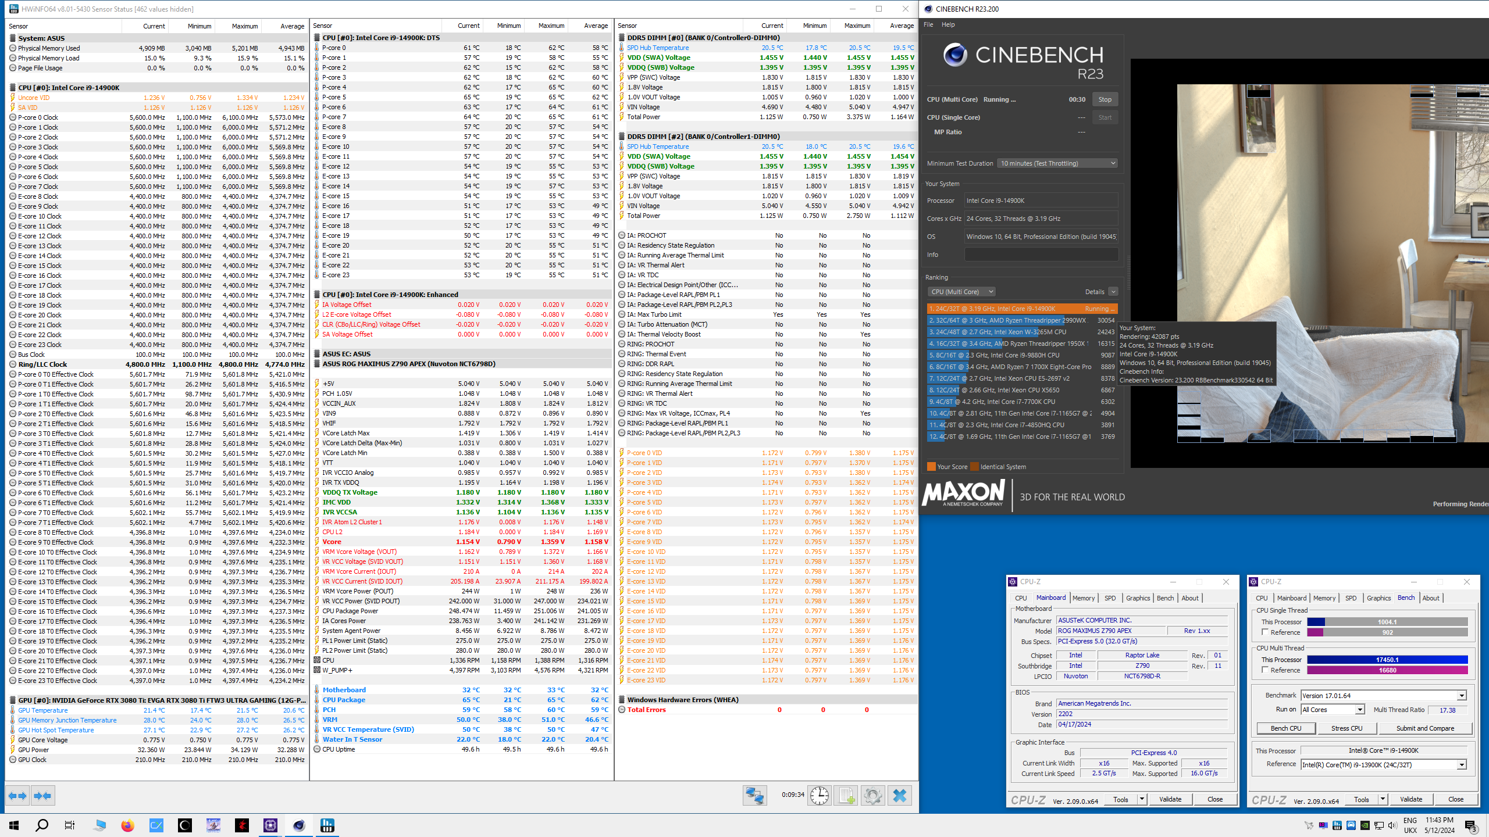Click Close in right CPU-Z window
1489x837 pixels.
click(x=1456, y=799)
